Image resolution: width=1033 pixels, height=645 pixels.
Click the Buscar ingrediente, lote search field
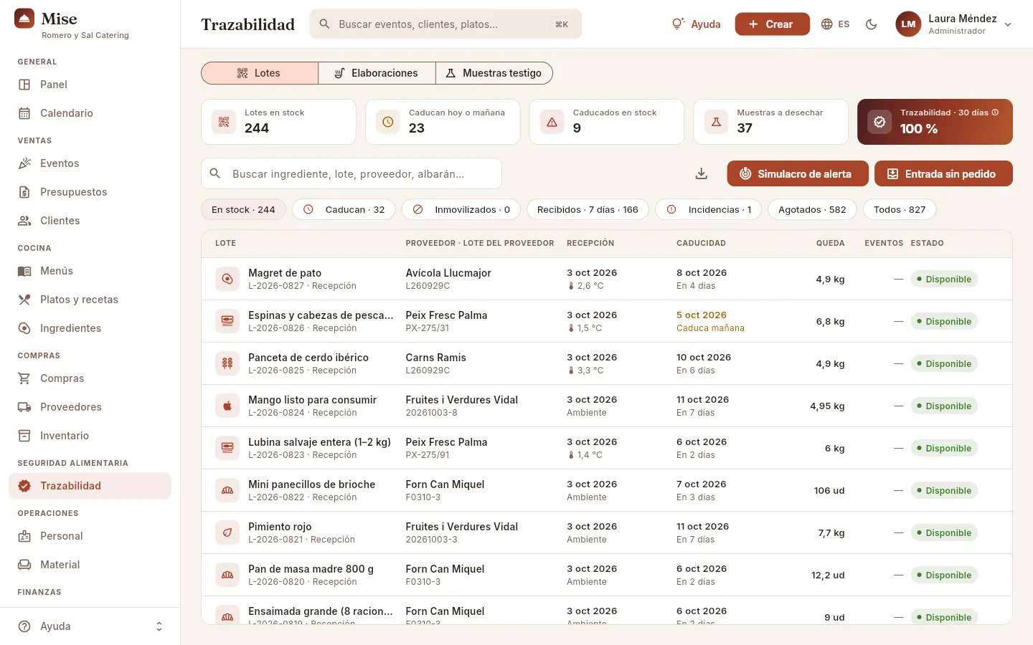tap(352, 173)
